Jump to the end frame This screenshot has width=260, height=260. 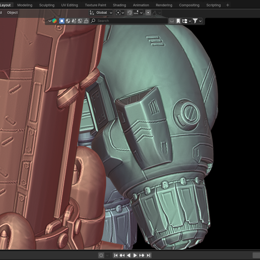click(149, 255)
